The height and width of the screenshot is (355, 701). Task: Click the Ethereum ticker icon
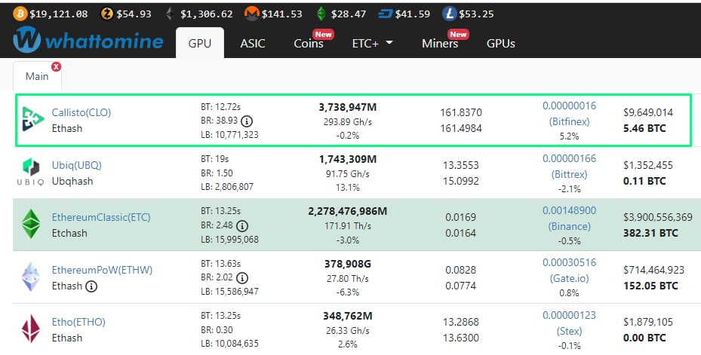coord(170,14)
